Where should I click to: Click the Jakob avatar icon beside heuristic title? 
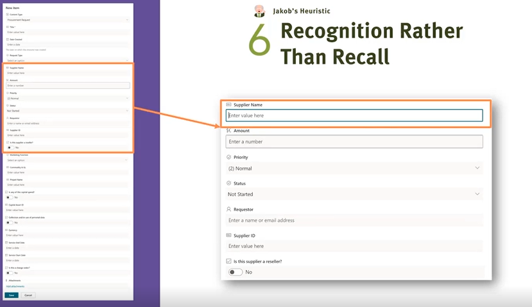[x=259, y=11]
